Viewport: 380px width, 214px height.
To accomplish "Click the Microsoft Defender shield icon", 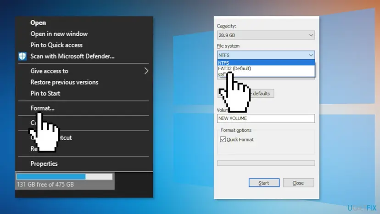I will [x=22, y=56].
